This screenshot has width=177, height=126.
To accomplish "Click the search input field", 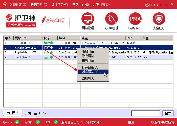I will 145,113.
